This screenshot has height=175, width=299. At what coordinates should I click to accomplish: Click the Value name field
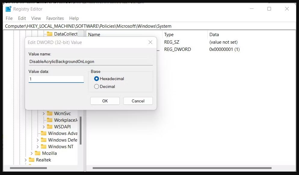coord(91,62)
